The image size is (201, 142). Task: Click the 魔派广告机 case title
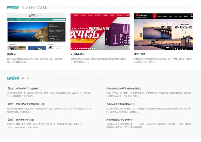tap(140, 54)
